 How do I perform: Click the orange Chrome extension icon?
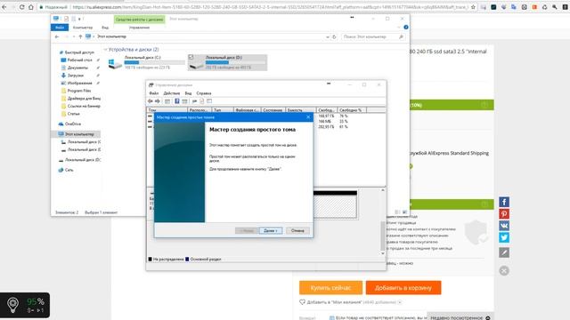[x=534, y=7]
